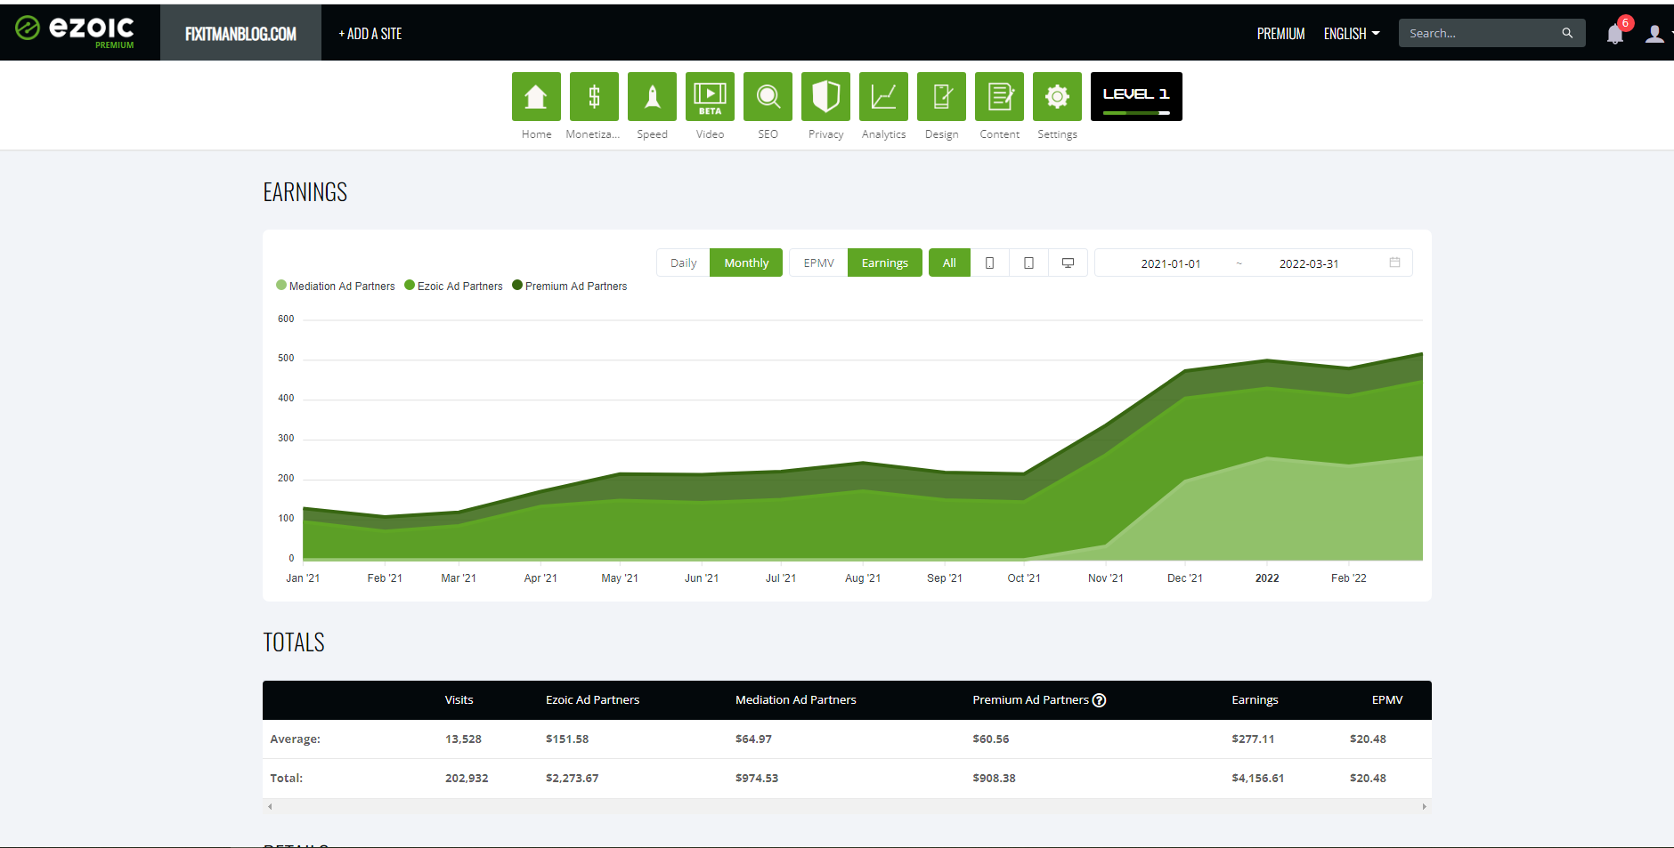Show help for Premium Ad Partners
The image size is (1674, 848).
click(1100, 700)
